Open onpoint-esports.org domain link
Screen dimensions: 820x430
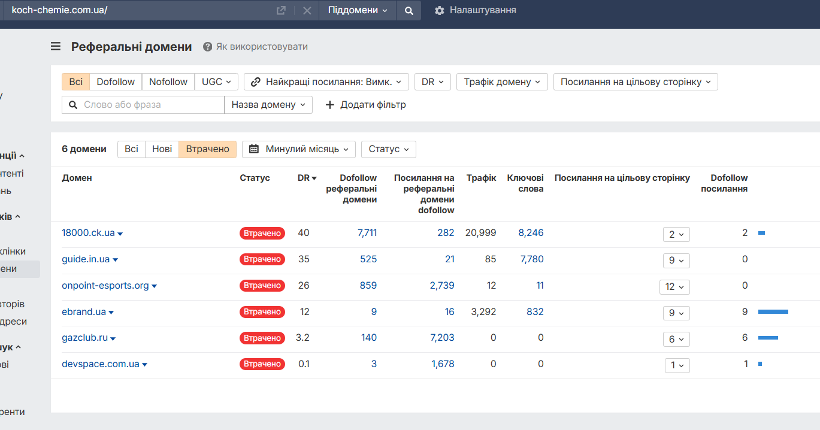pyautogui.click(x=105, y=286)
